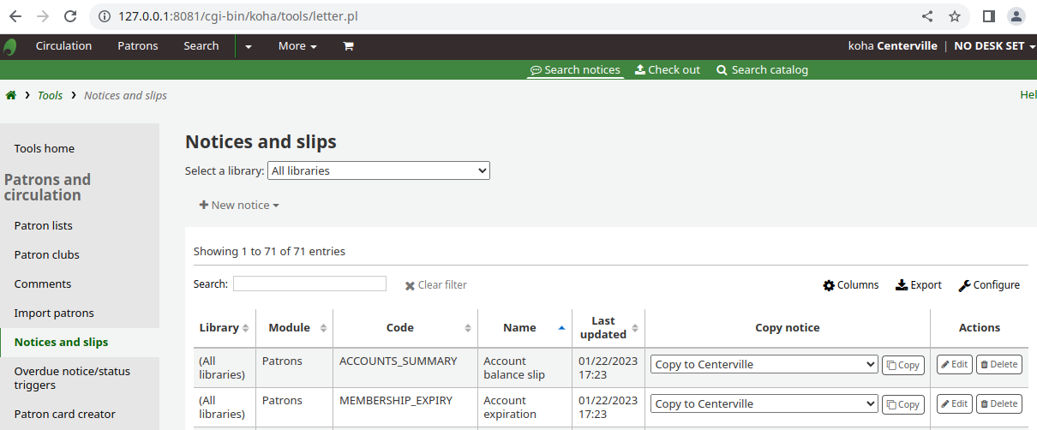Sort table by Last updated column
This screenshot has height=430, width=1037.
pyautogui.click(x=608, y=328)
